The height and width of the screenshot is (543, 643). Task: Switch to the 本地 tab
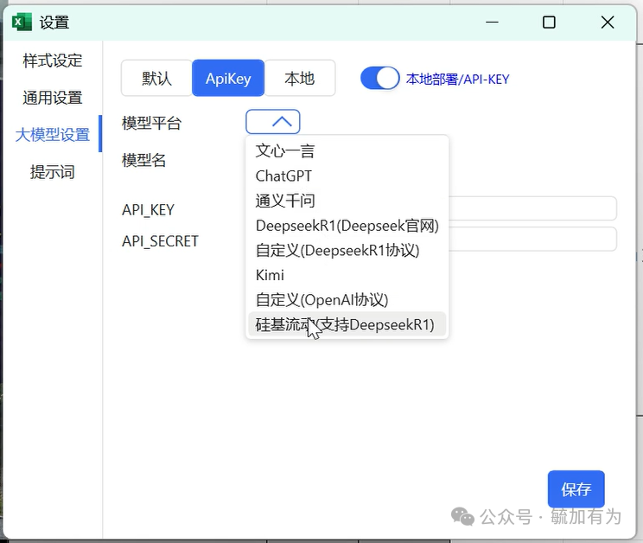point(300,78)
